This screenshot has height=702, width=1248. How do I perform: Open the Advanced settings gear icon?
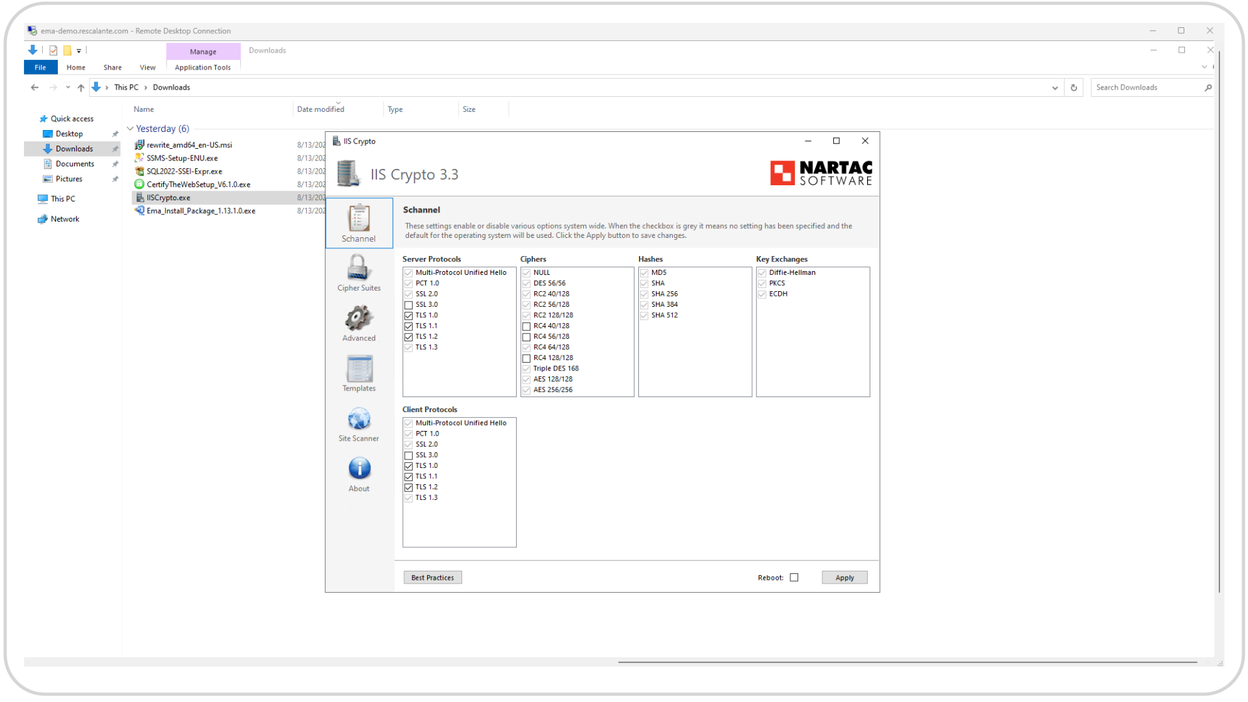[x=359, y=318]
